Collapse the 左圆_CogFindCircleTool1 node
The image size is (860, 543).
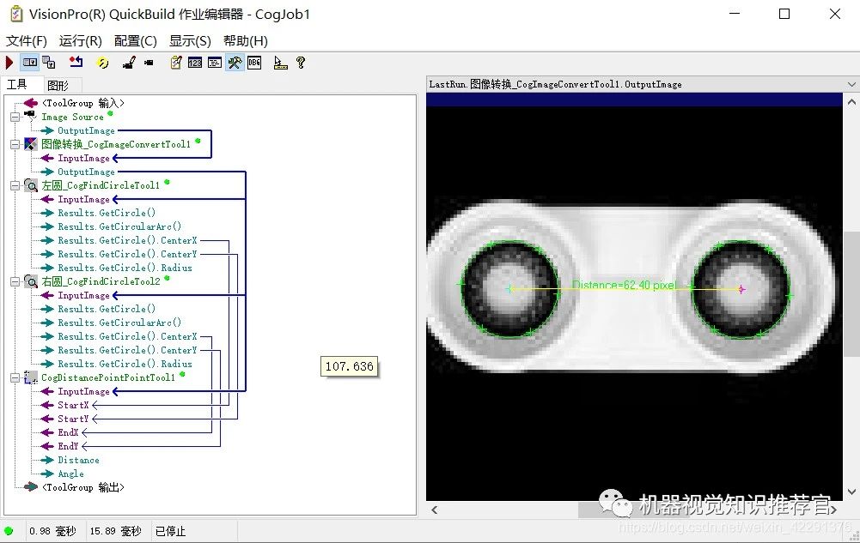pyautogui.click(x=15, y=185)
